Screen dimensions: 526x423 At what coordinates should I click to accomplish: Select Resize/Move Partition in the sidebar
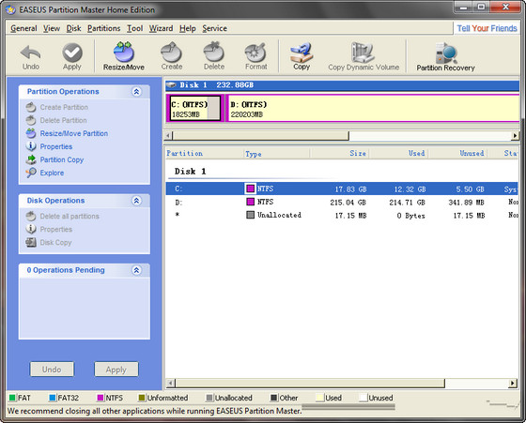pyautogui.click(x=74, y=133)
